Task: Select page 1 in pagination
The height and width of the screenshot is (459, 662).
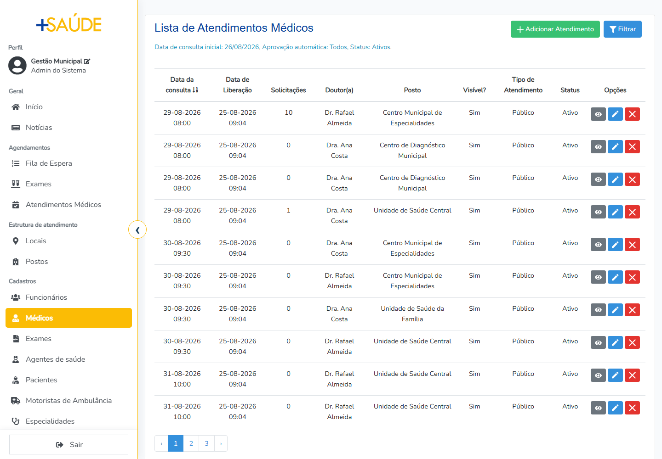Action: (176, 443)
